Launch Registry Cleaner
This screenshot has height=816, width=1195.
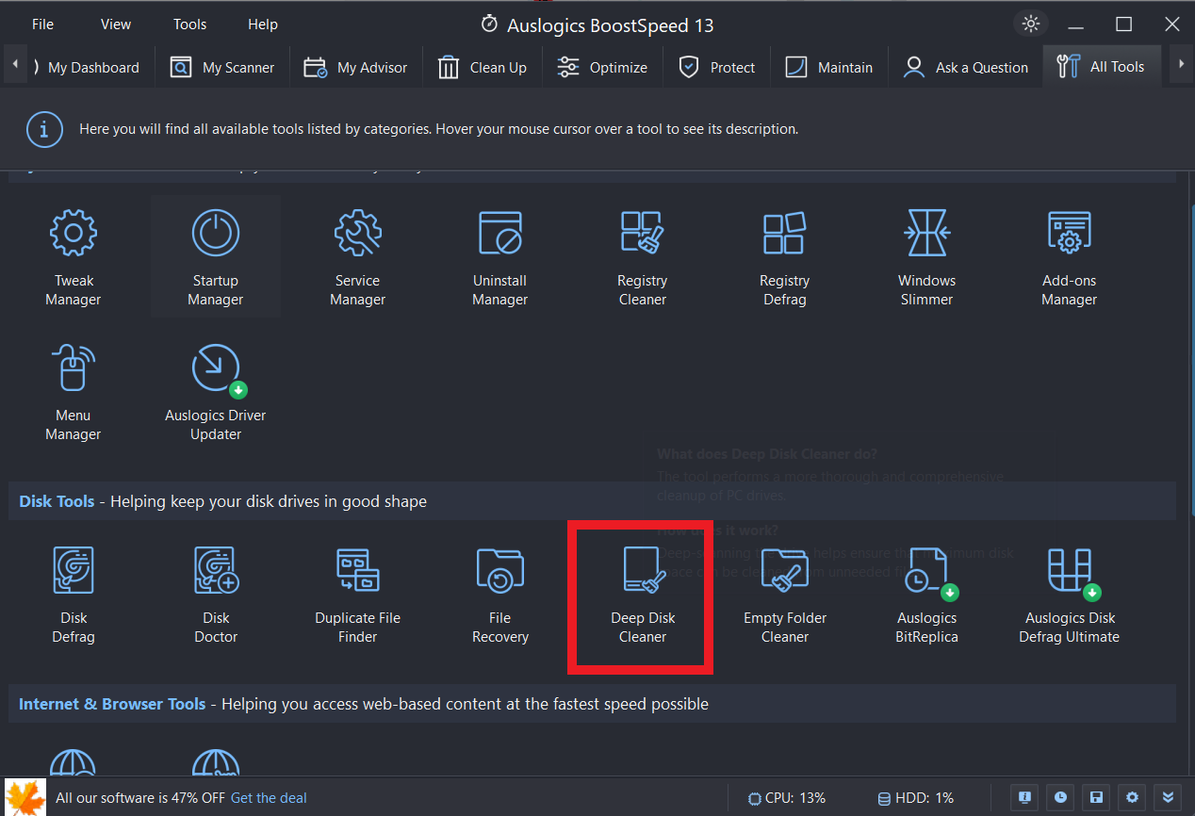tap(643, 257)
